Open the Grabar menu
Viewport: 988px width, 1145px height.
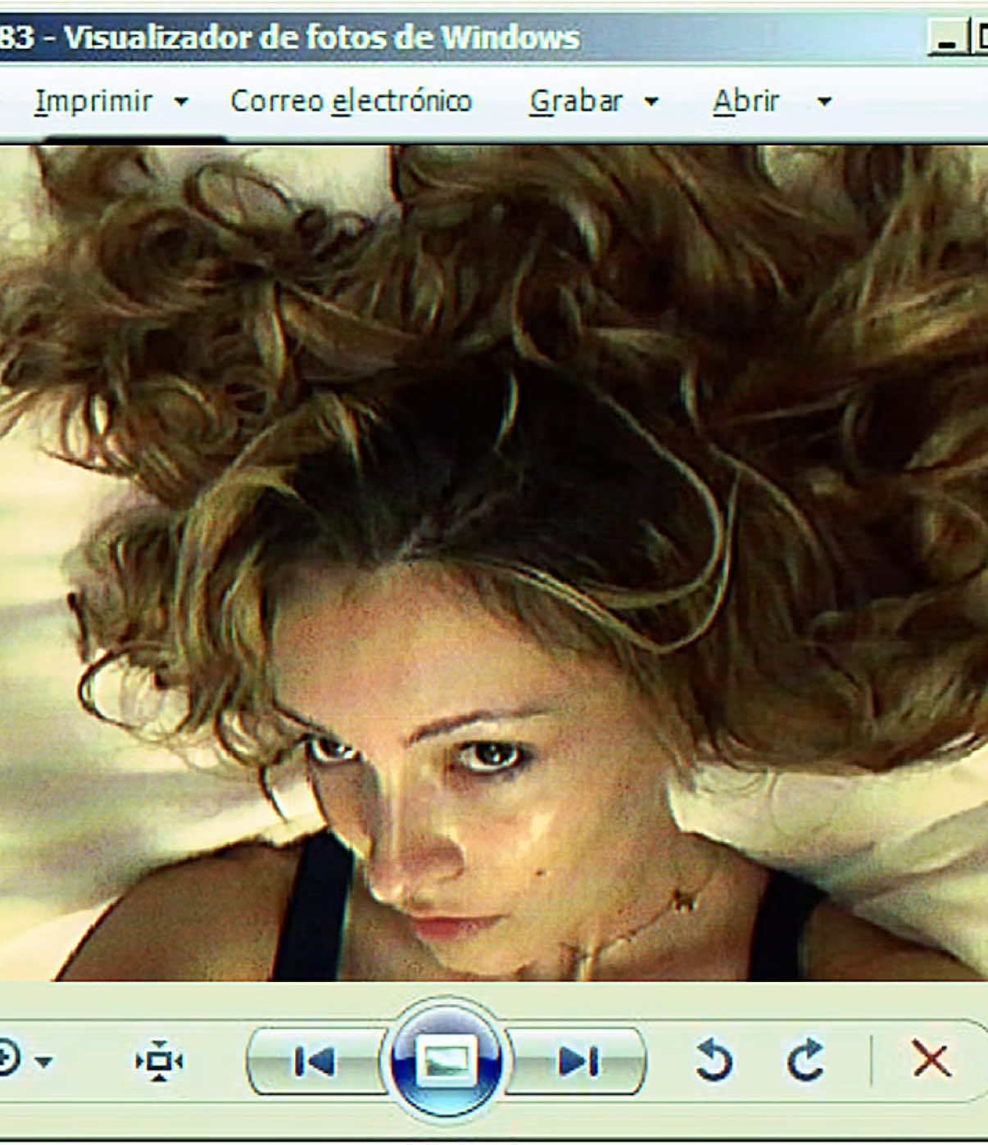[575, 102]
